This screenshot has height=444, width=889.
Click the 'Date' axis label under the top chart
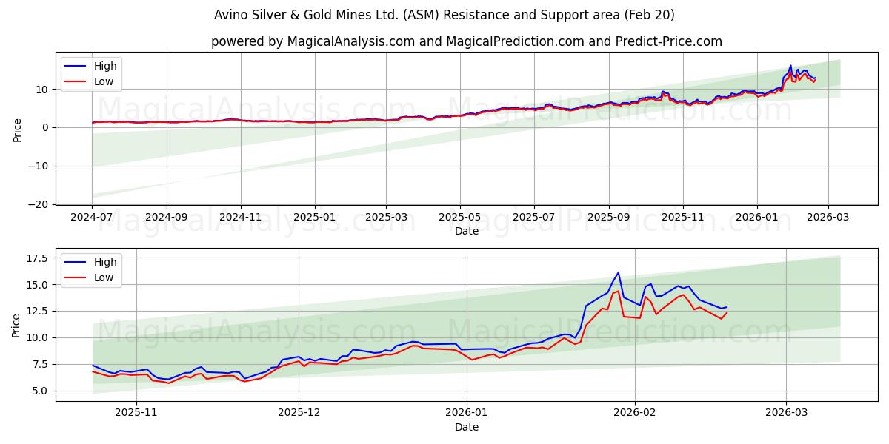coord(467,231)
